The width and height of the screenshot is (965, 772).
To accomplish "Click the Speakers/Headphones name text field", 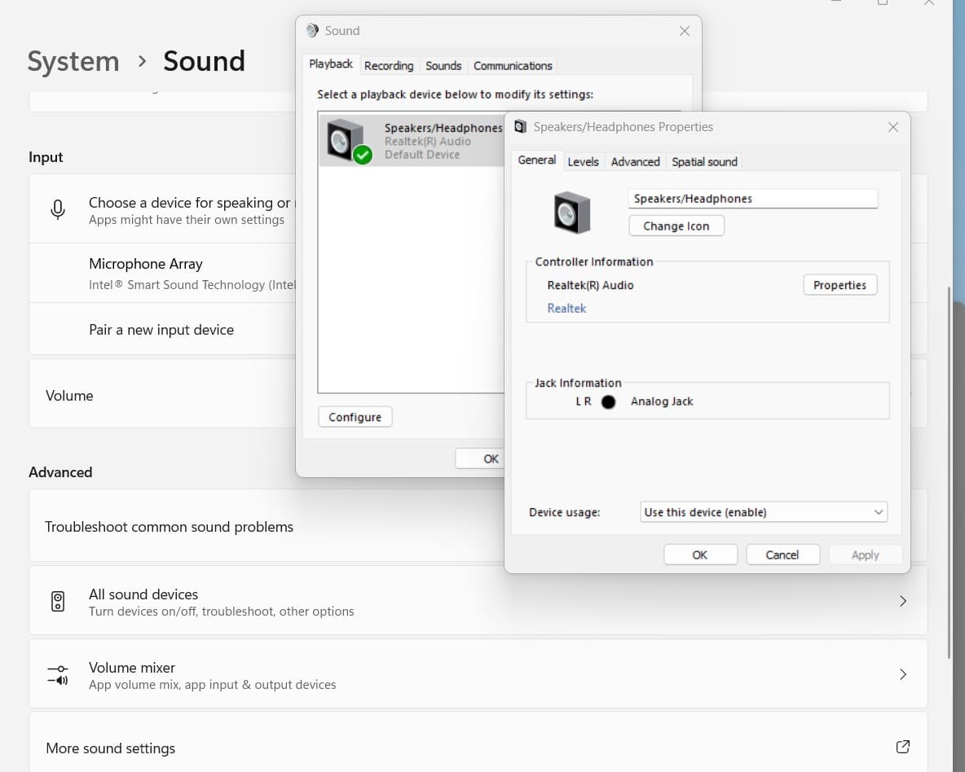I will [752, 199].
